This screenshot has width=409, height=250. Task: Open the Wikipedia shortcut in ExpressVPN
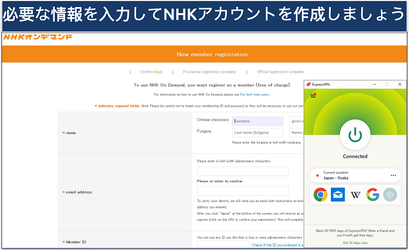pos(355,195)
